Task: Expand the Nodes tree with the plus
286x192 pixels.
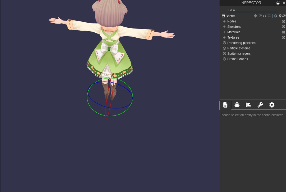Action: click(224, 21)
